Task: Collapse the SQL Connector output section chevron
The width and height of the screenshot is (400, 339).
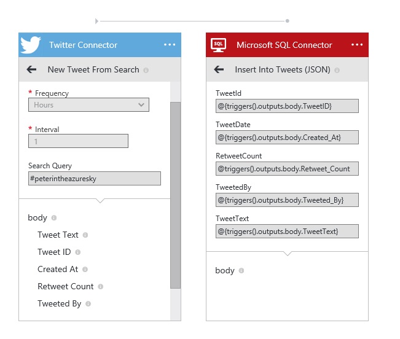Action: pos(287,252)
